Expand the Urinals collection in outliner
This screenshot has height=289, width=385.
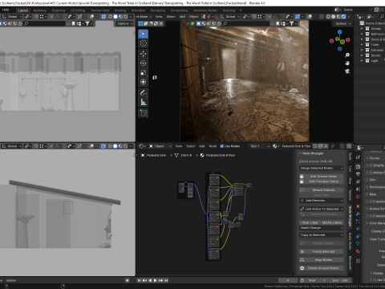click(362, 29)
